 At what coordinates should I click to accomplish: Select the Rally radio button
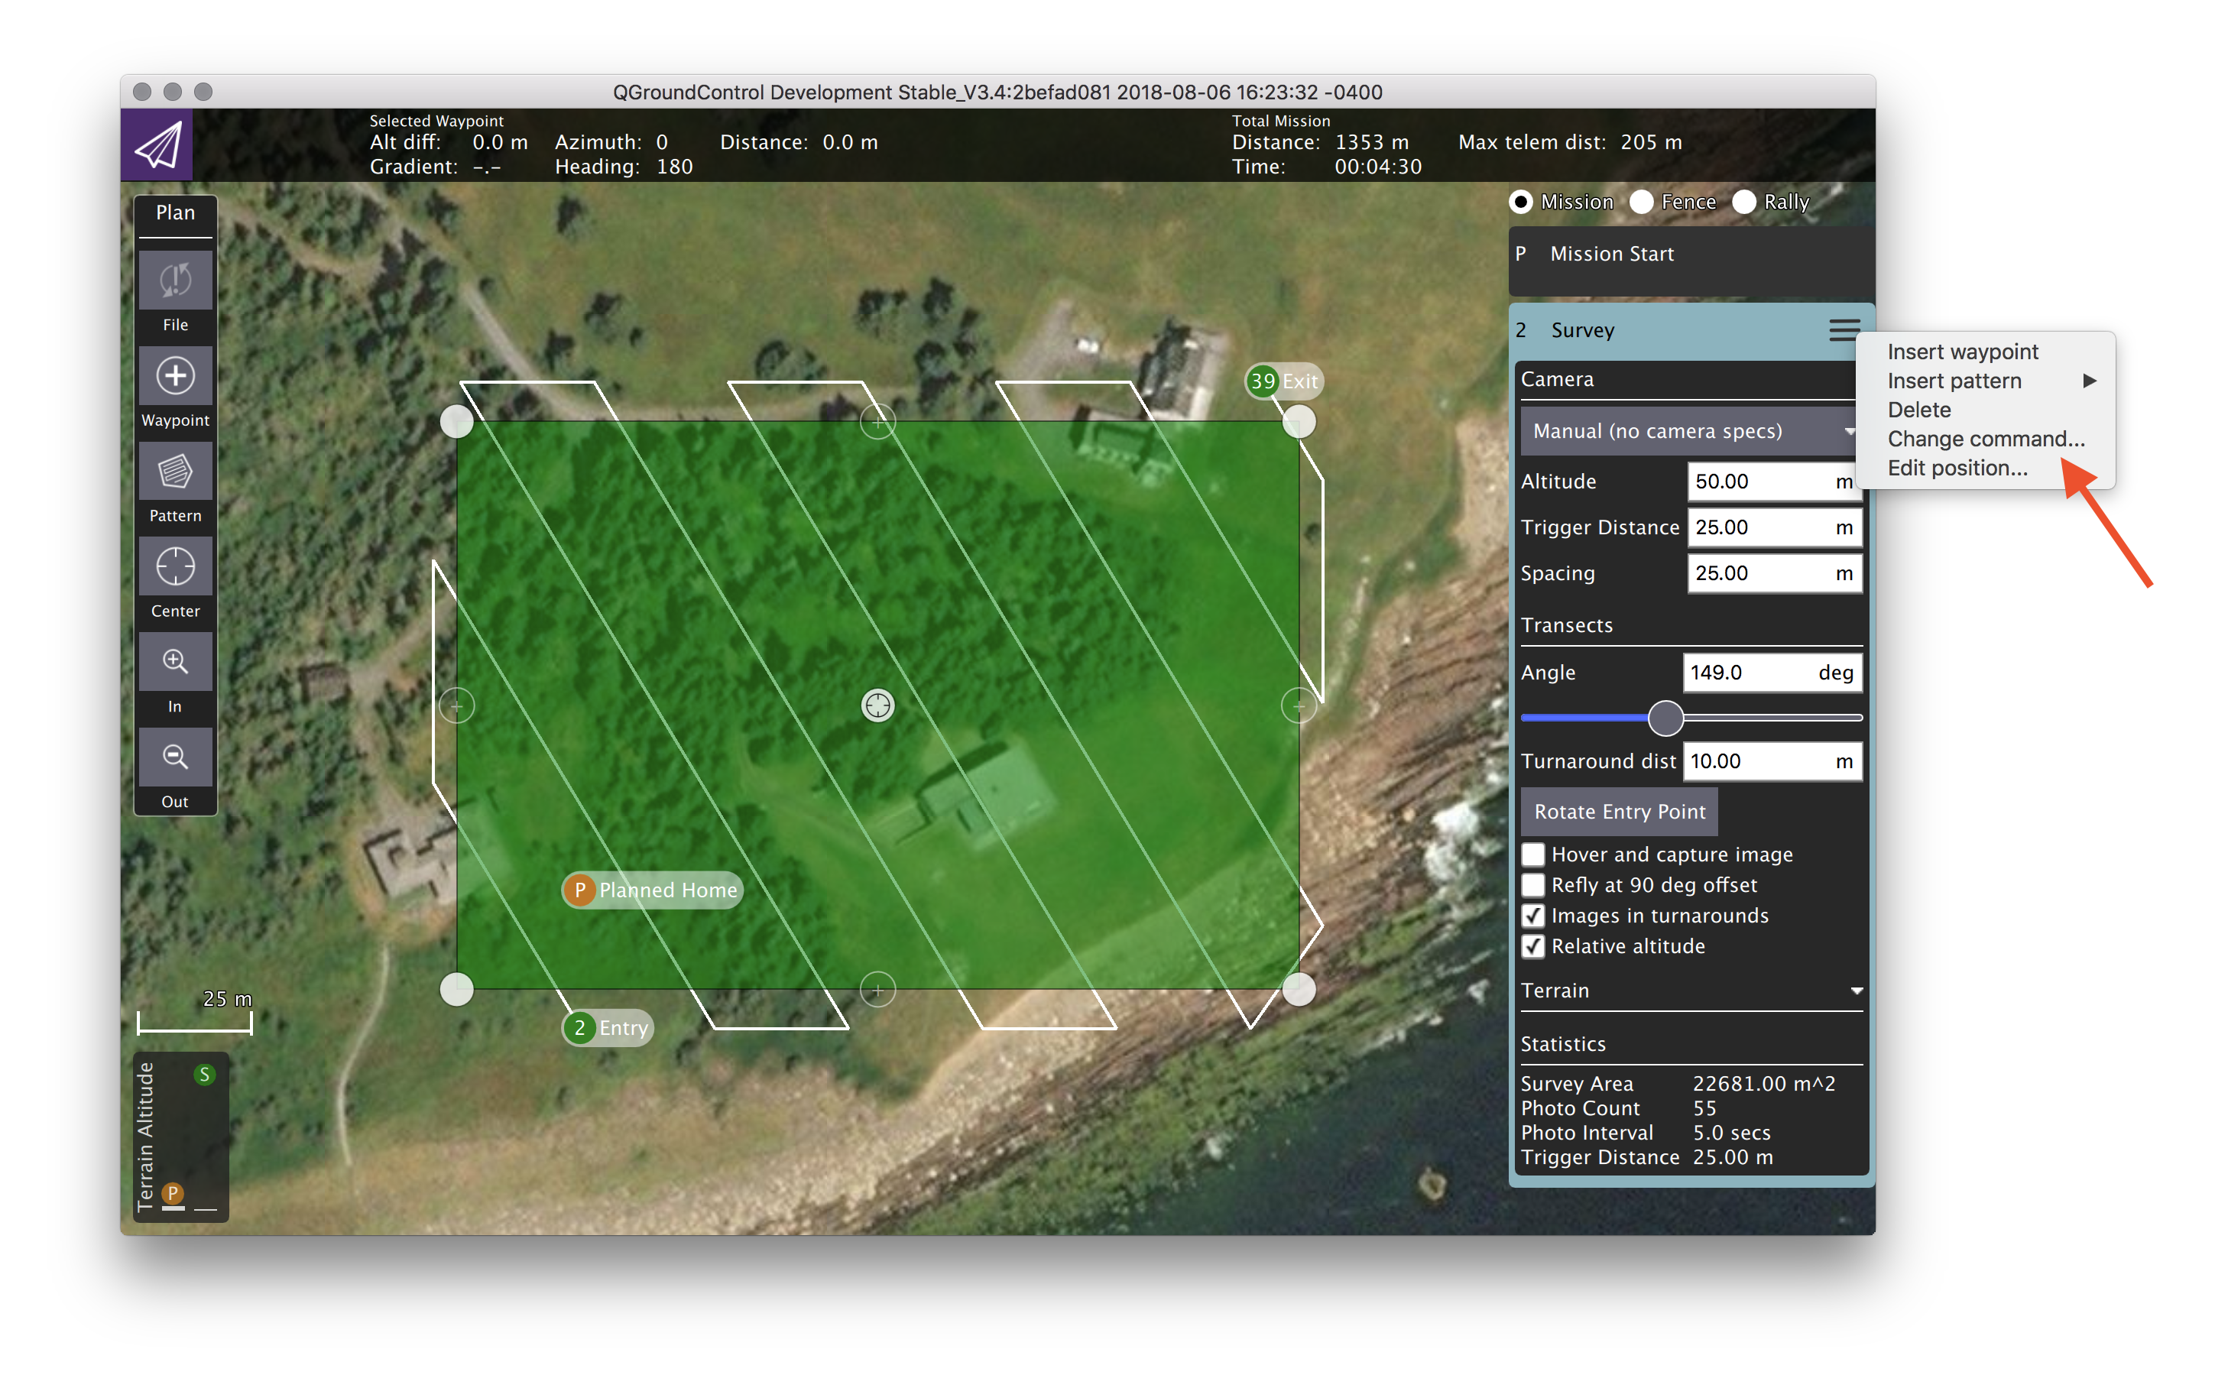(x=1743, y=202)
